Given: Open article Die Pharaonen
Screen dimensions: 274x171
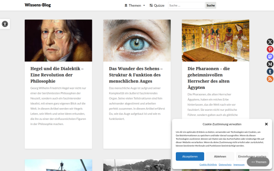Looking at the screenshot, I should [209, 78].
